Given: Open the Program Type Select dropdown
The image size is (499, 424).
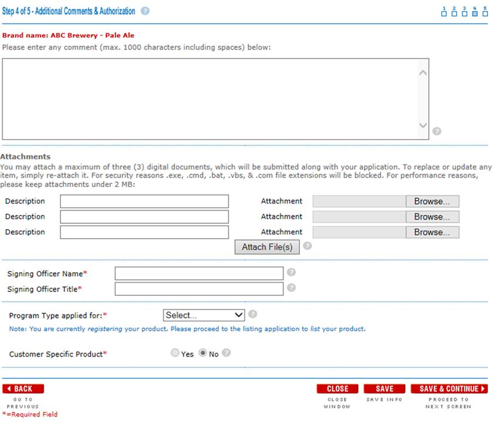Looking at the screenshot, I should 204,315.
